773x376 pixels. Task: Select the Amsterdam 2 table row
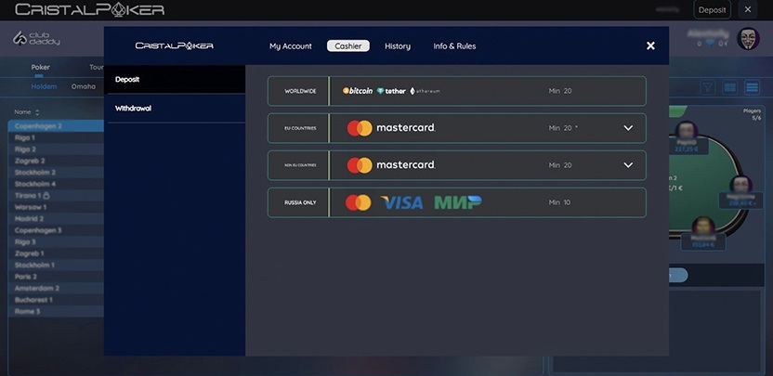pos(56,289)
